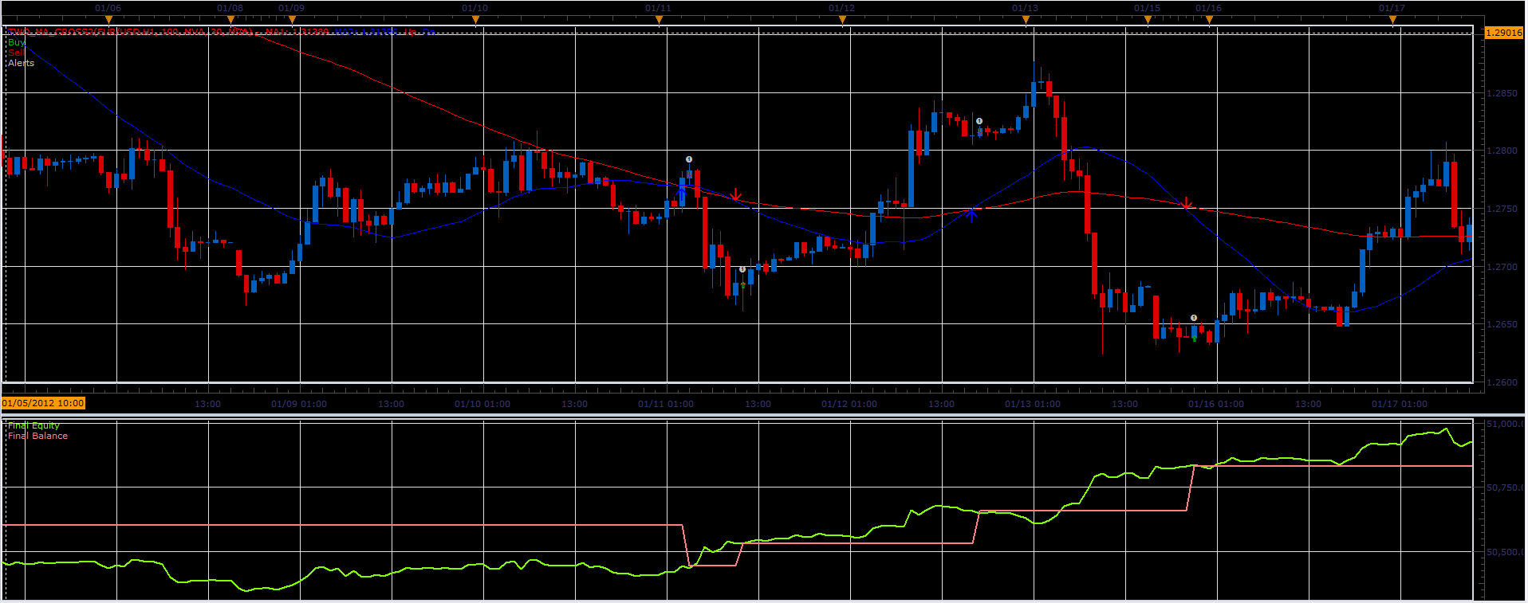Select the orange day marker under 01/17
This screenshot has height=603, width=1528.
(1392, 19)
